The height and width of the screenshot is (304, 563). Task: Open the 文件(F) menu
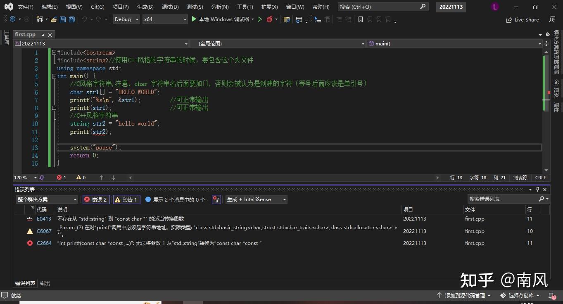pyautogui.click(x=26, y=7)
